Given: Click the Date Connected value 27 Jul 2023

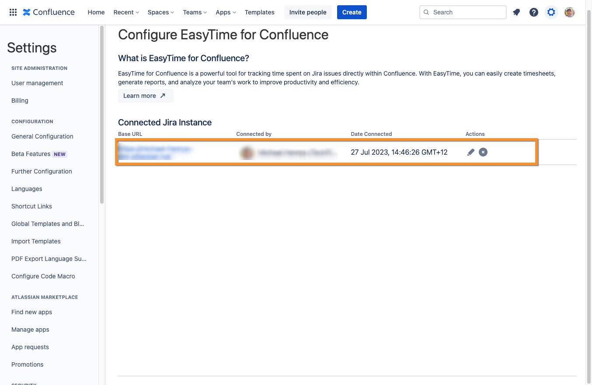Looking at the screenshot, I should [399, 152].
